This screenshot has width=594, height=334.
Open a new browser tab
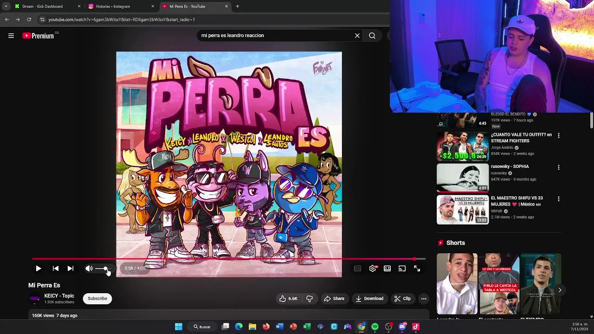click(x=238, y=6)
